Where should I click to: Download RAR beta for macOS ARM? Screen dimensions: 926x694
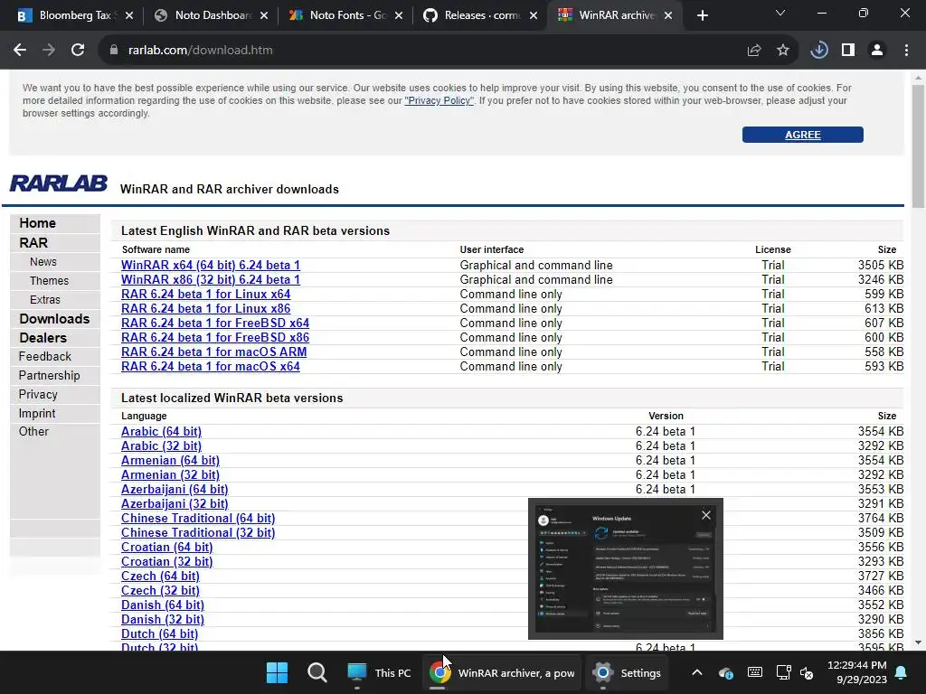(213, 352)
